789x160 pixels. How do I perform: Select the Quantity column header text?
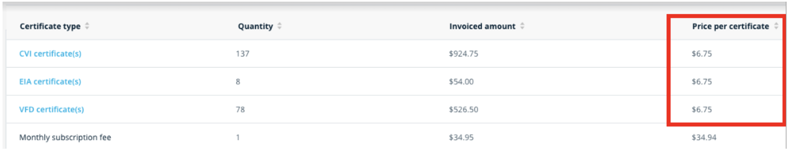pos(255,26)
